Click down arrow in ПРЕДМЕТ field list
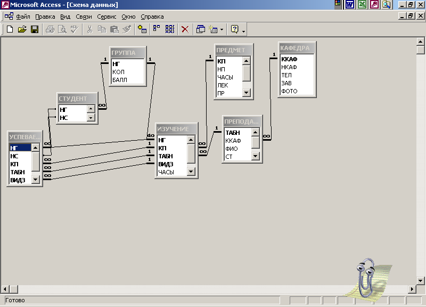The image size is (426, 307). [246, 93]
